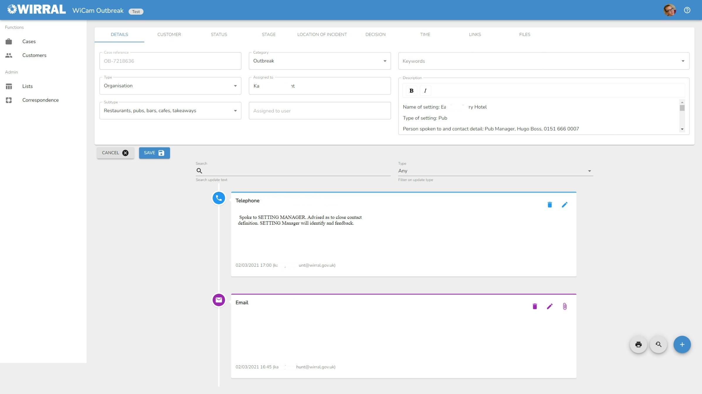Screen dimensions: 702x394
Task: Save the case
Action: [x=154, y=153]
